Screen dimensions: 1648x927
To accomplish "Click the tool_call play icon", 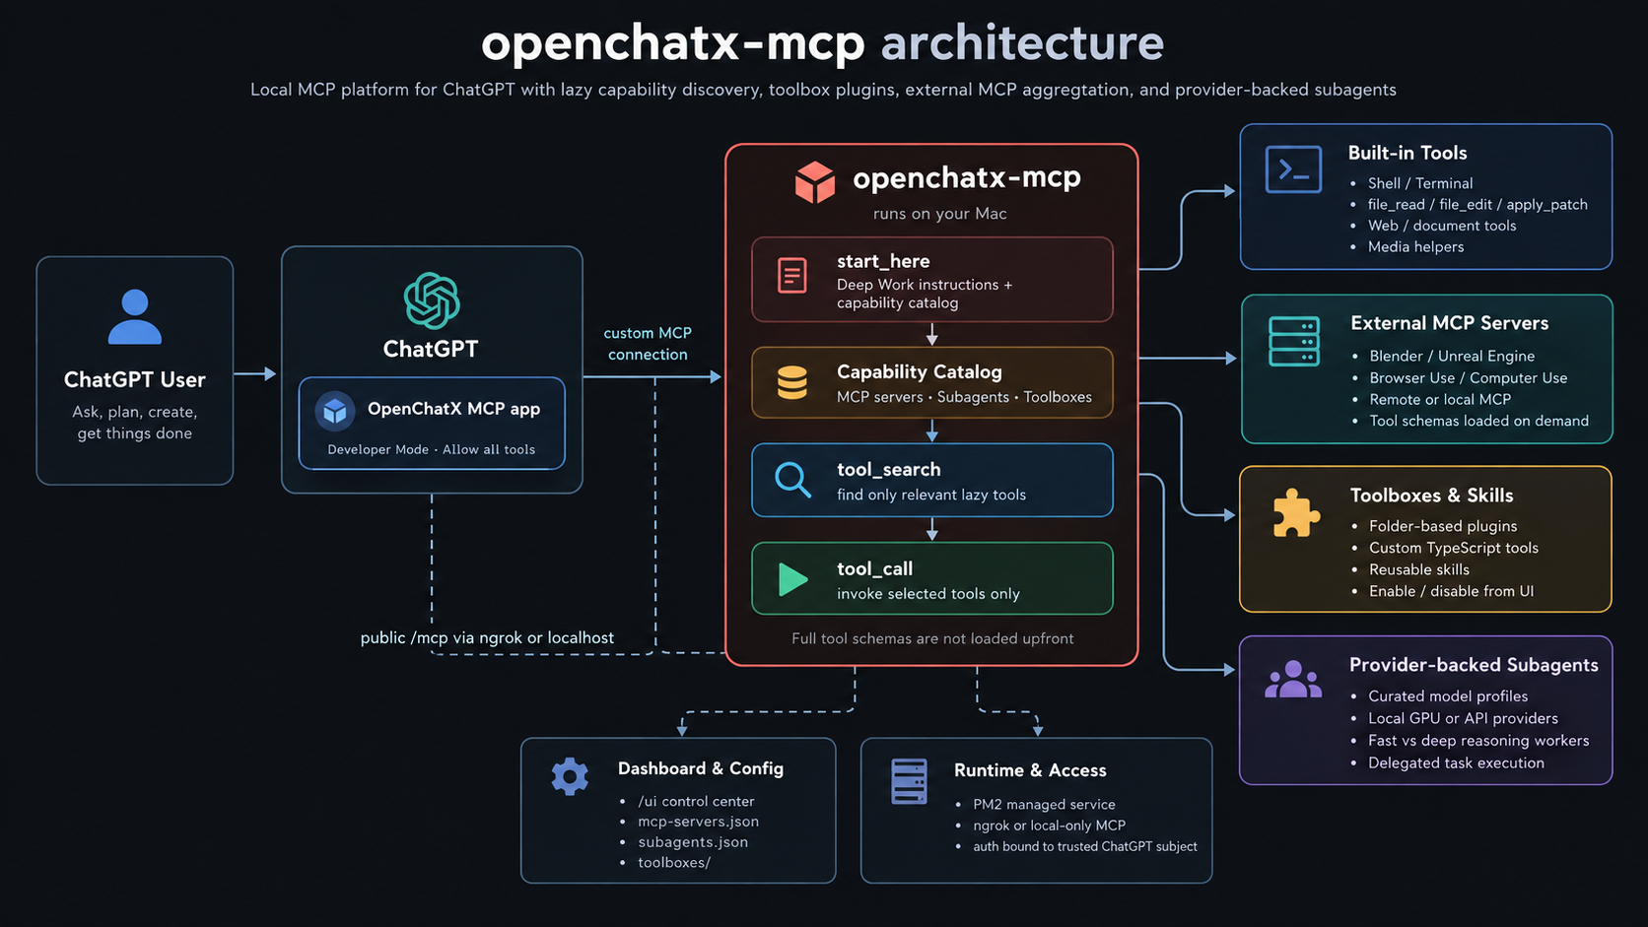I will [792, 579].
